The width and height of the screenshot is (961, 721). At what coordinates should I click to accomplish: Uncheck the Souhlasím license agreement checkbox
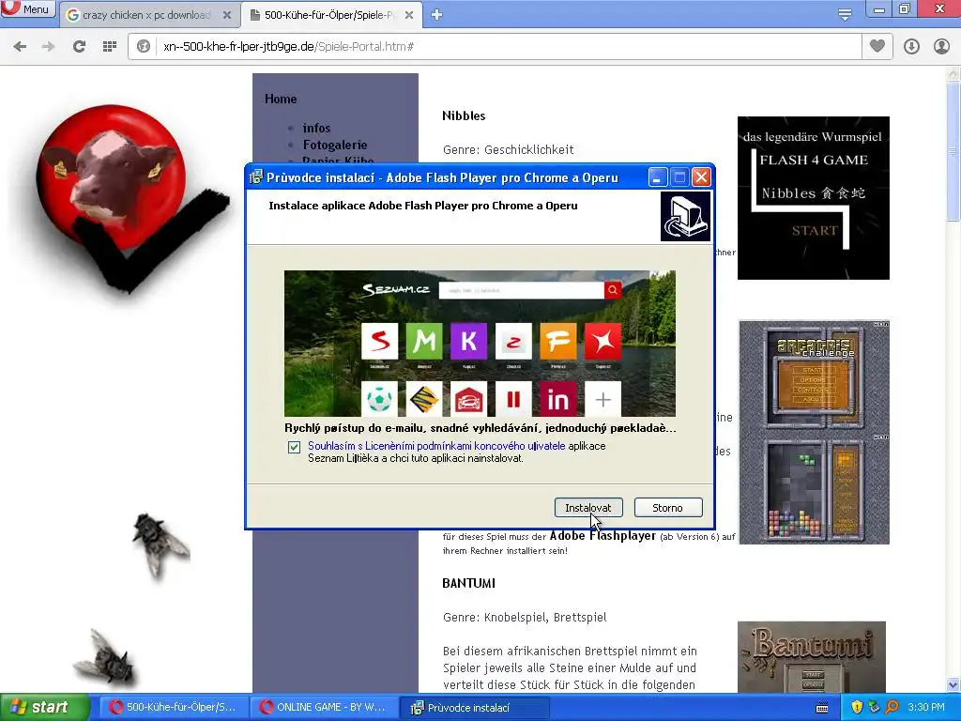294,447
